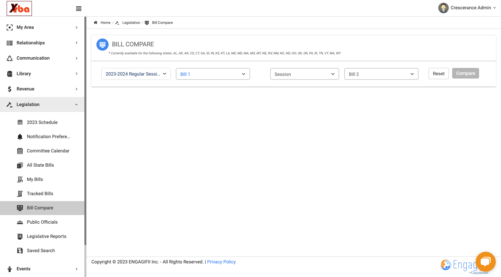Go to Home breadcrumb link

tap(105, 23)
